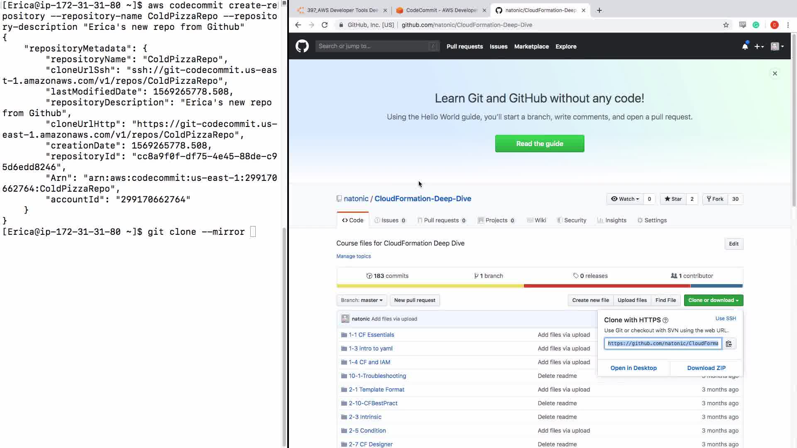The image size is (797, 448).
Task: Click the browser back arrow
Action: (298, 25)
